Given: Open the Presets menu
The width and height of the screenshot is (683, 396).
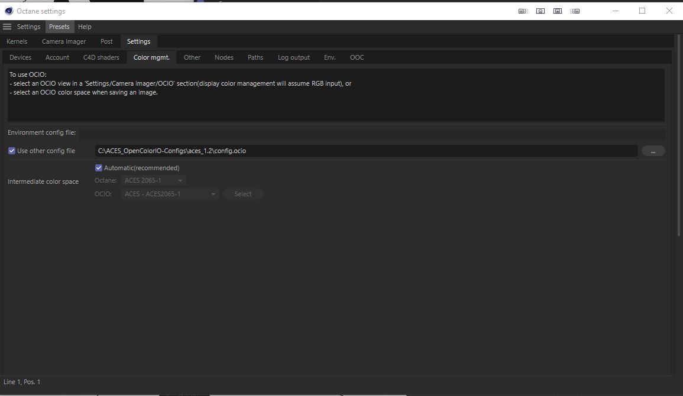Looking at the screenshot, I should click(x=59, y=27).
